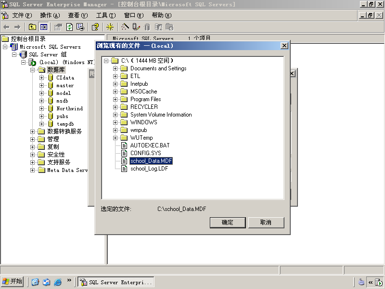The image size is (385, 289).
Task: Click the New database cylinder toolbar icon
Action: (x=147, y=27)
